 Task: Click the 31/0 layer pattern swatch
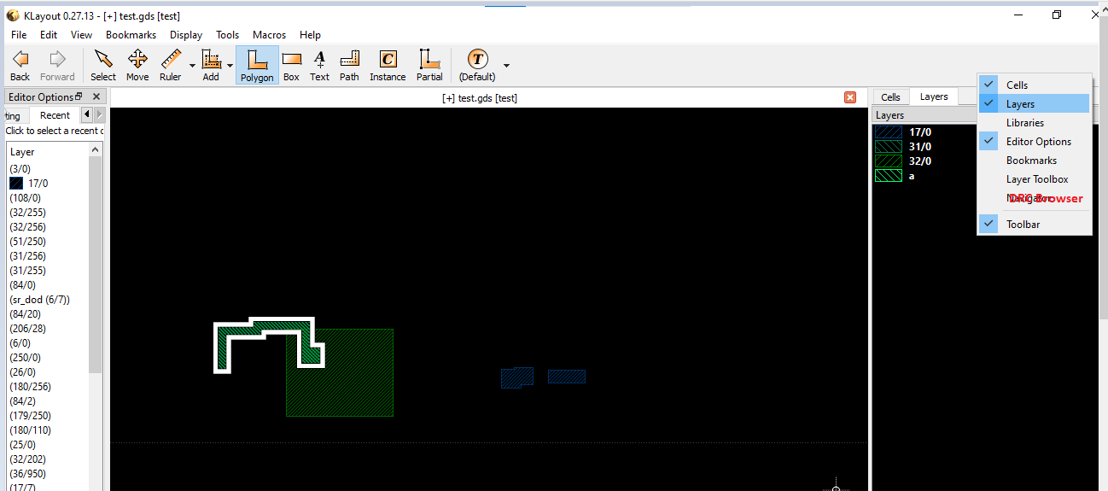pos(889,147)
